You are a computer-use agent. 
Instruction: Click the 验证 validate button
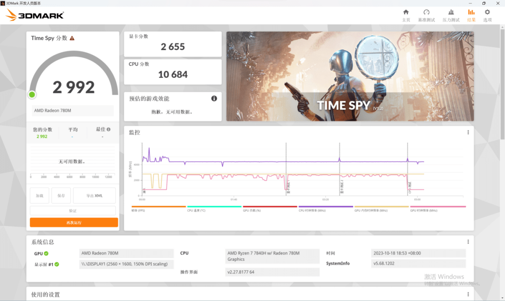(x=73, y=210)
